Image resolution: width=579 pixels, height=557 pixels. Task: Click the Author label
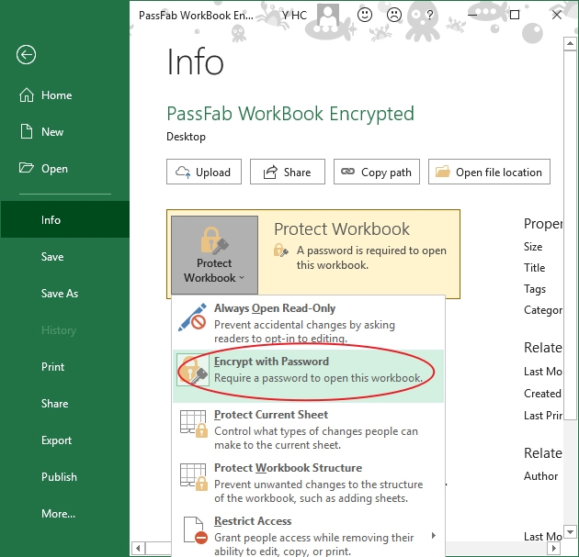click(540, 476)
